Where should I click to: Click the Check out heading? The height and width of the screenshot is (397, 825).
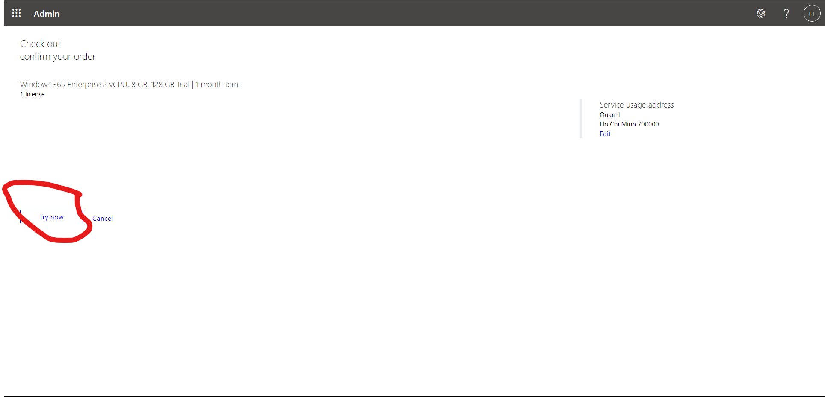pyautogui.click(x=40, y=44)
